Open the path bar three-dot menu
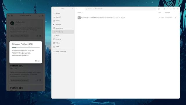Screen dimensions: 186x105 pyautogui.click(x=155, y=9)
